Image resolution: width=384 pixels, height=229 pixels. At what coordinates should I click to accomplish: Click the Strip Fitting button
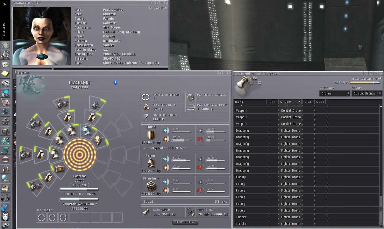click(x=185, y=222)
